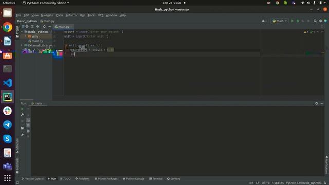Viewport: 329px width, 185px height.
Task: Open the File menu
Action: coord(19,15)
